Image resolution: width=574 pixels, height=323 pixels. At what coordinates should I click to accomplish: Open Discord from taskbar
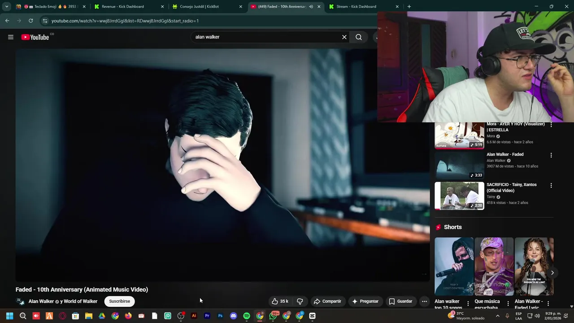tap(233, 316)
